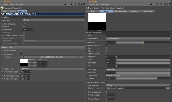The image size is (172, 102).
Task: Enable Flip v checkbox
Action: (106, 48)
